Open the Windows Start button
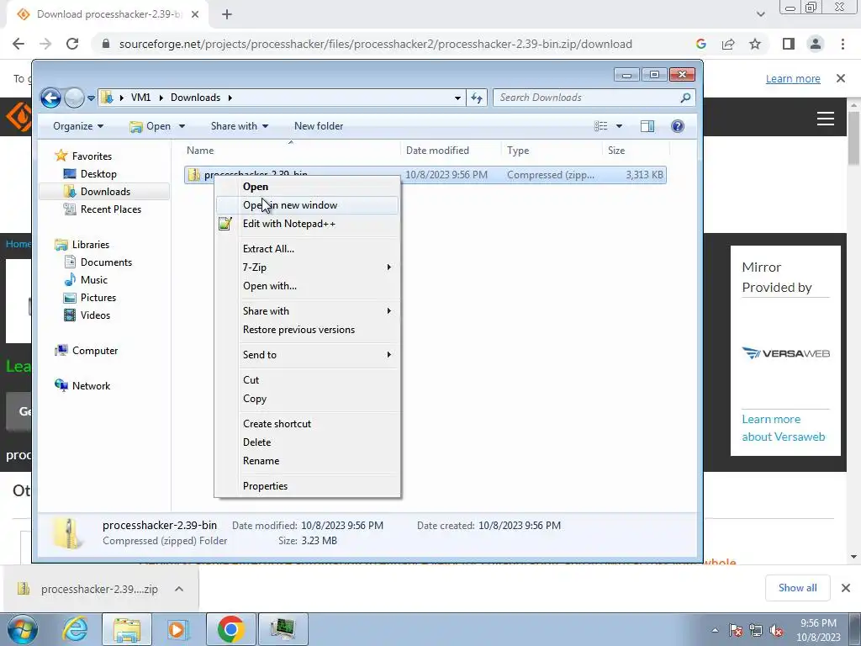Screen dimensions: 861x646 (x=22, y=629)
